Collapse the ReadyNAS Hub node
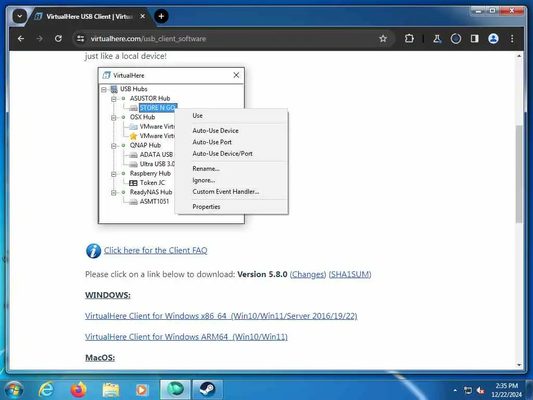This screenshot has height=400, width=533. click(x=113, y=193)
